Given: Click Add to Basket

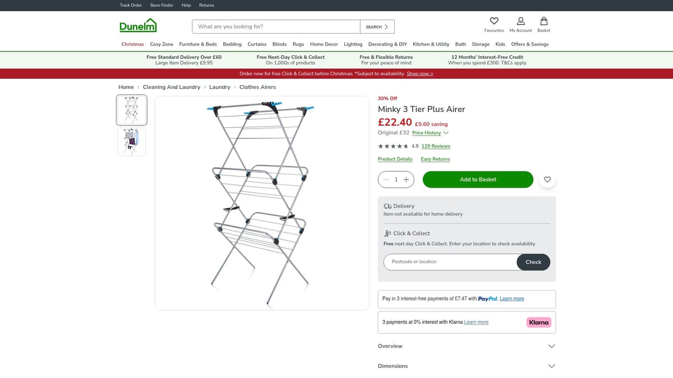Looking at the screenshot, I should [477, 179].
